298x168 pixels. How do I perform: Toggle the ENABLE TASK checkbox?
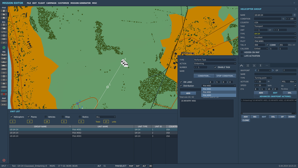pyautogui.click(x=215, y=67)
